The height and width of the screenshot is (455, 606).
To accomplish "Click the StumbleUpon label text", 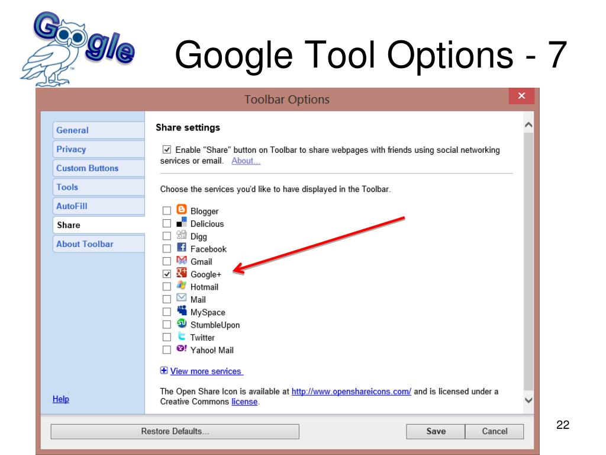I will pyautogui.click(x=215, y=325).
